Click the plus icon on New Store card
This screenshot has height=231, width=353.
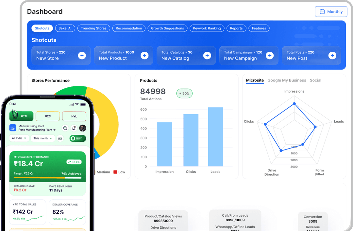tap(82, 55)
